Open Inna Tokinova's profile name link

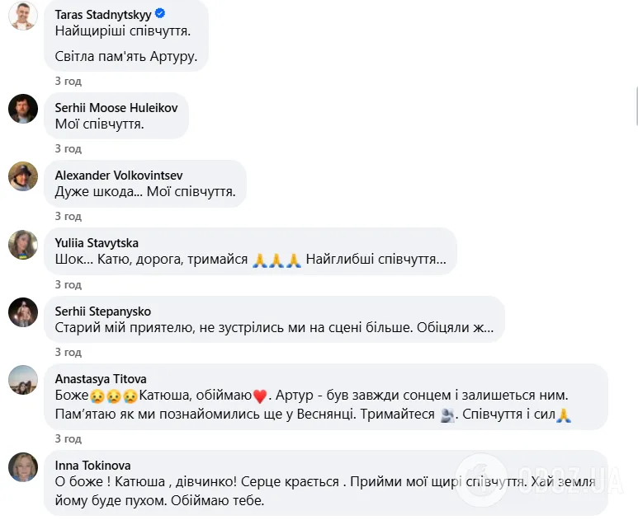pyautogui.click(x=92, y=465)
